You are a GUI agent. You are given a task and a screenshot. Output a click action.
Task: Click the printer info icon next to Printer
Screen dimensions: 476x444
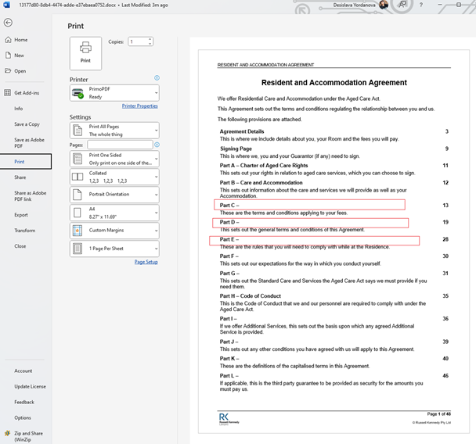point(157,78)
